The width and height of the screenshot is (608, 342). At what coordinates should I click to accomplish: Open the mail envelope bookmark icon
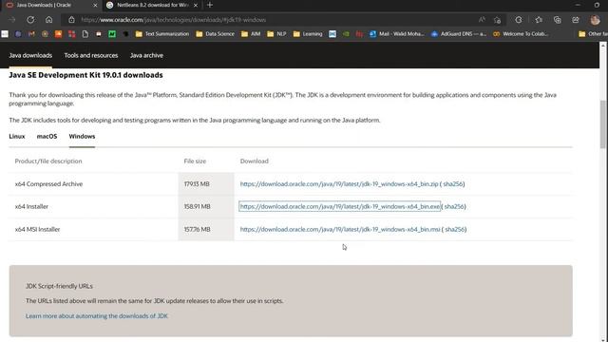(332, 34)
